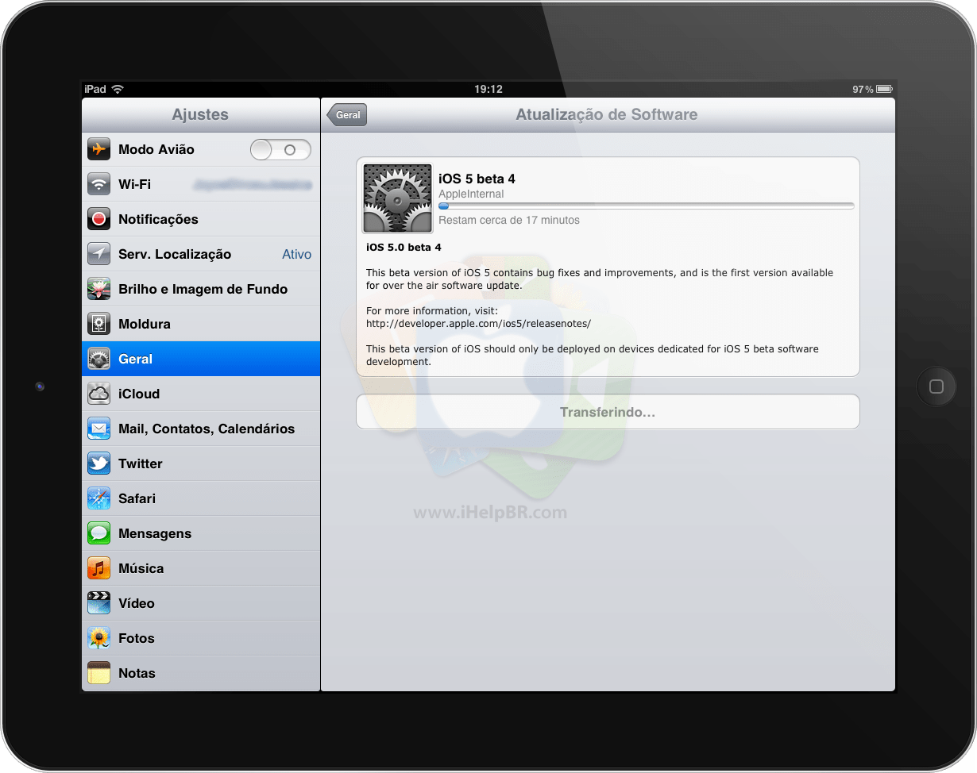Tap the Airplane mode icon
The image size is (977, 773).
98,149
